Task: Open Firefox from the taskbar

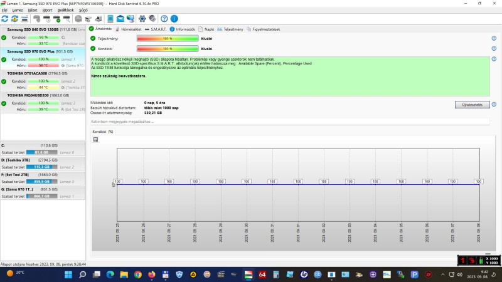Action: click(152, 274)
